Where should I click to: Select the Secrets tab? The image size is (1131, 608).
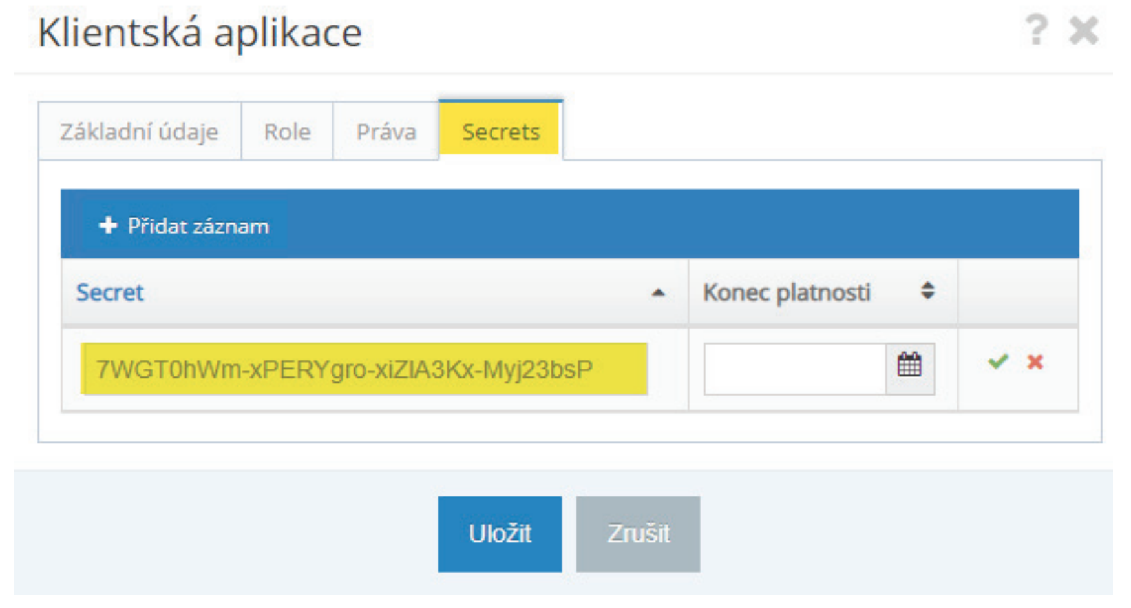pyautogui.click(x=501, y=132)
